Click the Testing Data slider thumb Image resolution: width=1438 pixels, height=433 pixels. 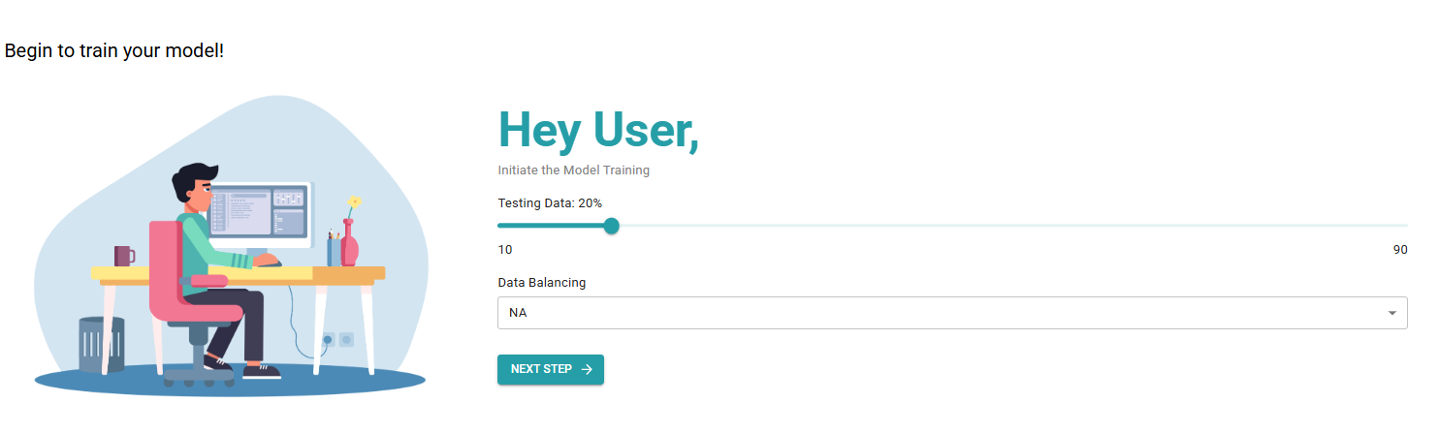tap(612, 226)
